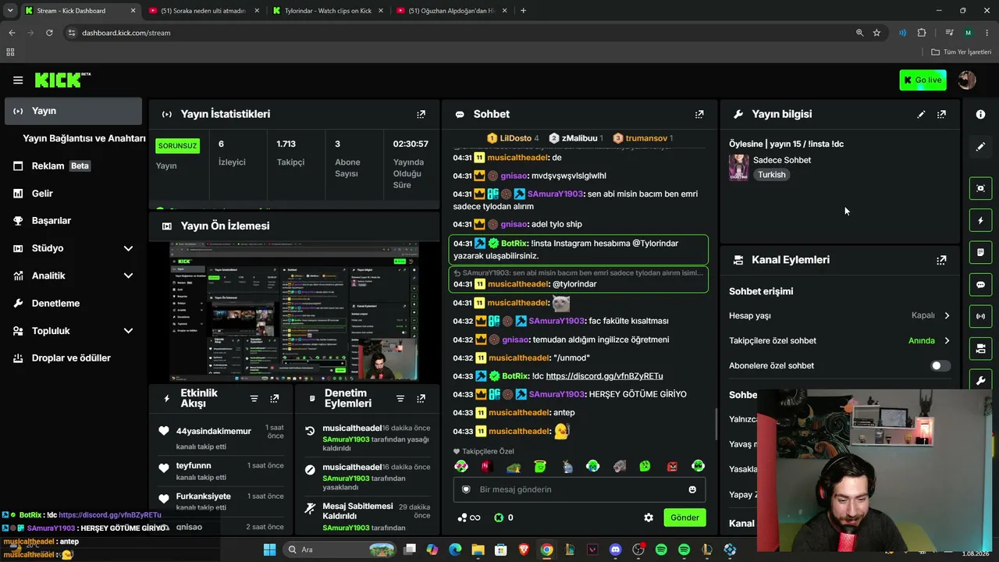
Task: Click the stream preview thumbnail
Action: click(294, 311)
